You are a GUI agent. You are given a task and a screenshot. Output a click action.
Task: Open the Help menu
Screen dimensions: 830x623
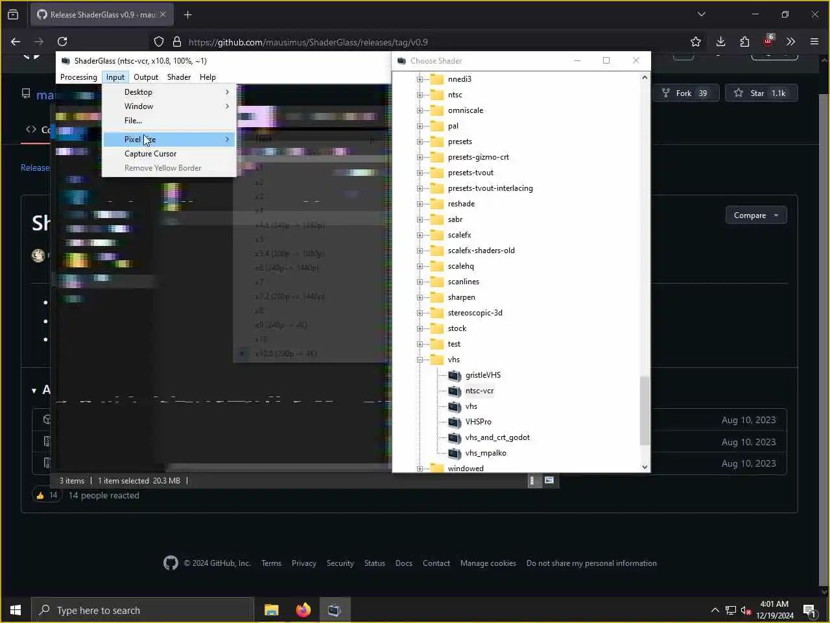click(x=207, y=77)
